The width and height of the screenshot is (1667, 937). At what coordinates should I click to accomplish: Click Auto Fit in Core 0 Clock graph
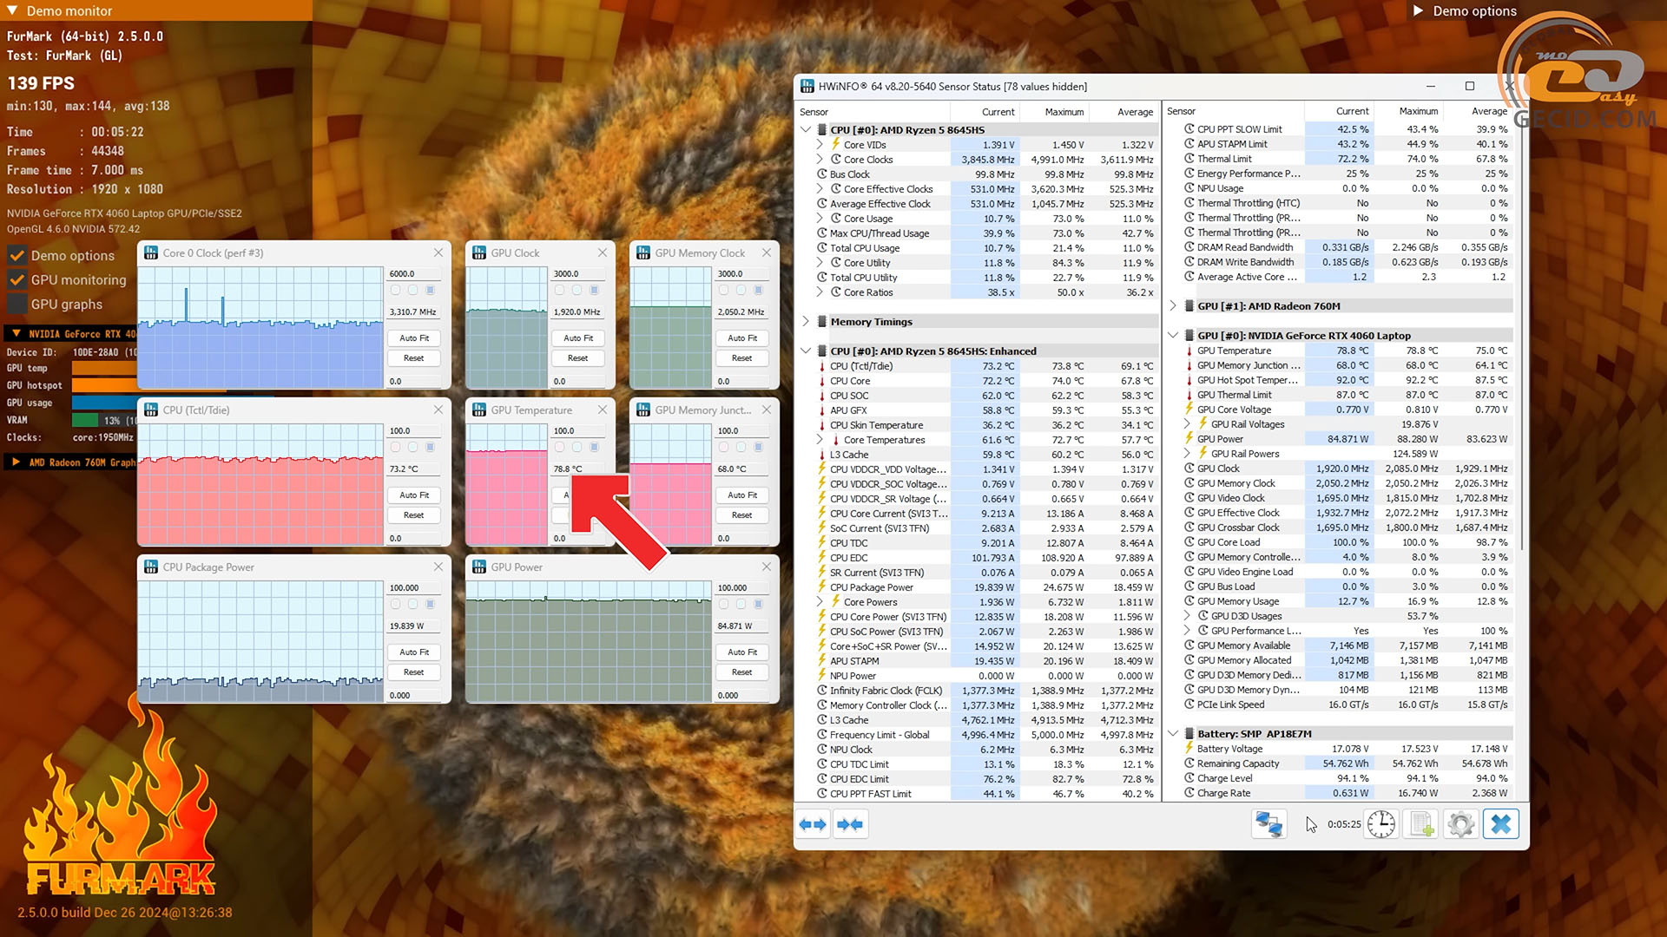click(x=414, y=338)
